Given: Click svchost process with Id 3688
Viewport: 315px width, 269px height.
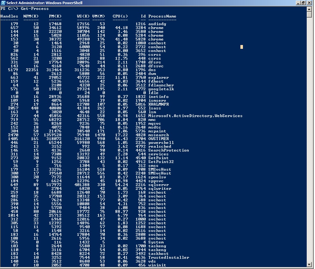Looking at the screenshot, I should point(157,238).
